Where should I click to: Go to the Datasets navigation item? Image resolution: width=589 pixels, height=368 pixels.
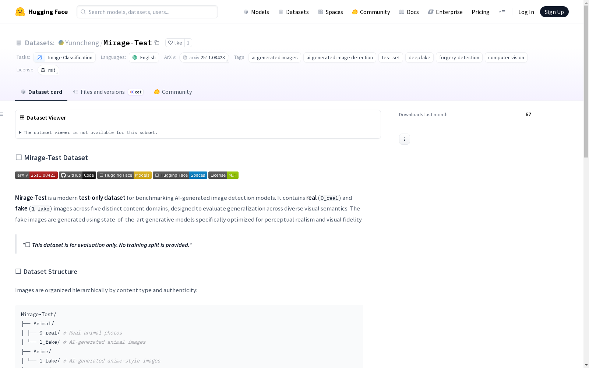293,12
